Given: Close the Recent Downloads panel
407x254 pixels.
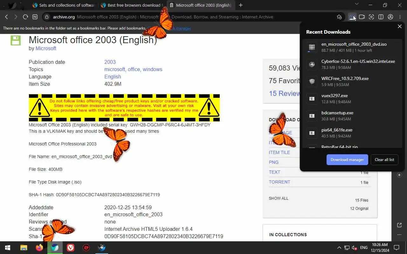Looking at the screenshot, I should tap(400, 26).
